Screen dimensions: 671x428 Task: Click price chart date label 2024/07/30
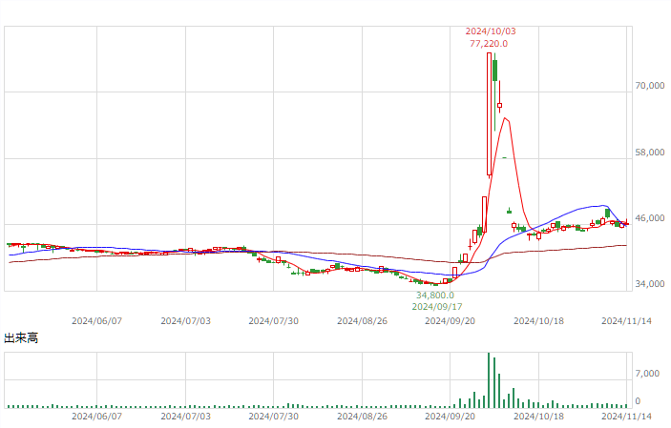point(273,320)
